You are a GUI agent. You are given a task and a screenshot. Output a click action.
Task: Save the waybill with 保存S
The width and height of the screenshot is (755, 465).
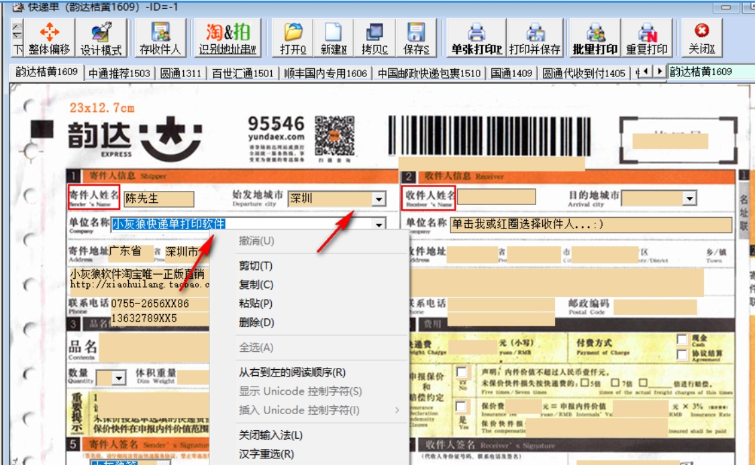pyautogui.click(x=415, y=38)
